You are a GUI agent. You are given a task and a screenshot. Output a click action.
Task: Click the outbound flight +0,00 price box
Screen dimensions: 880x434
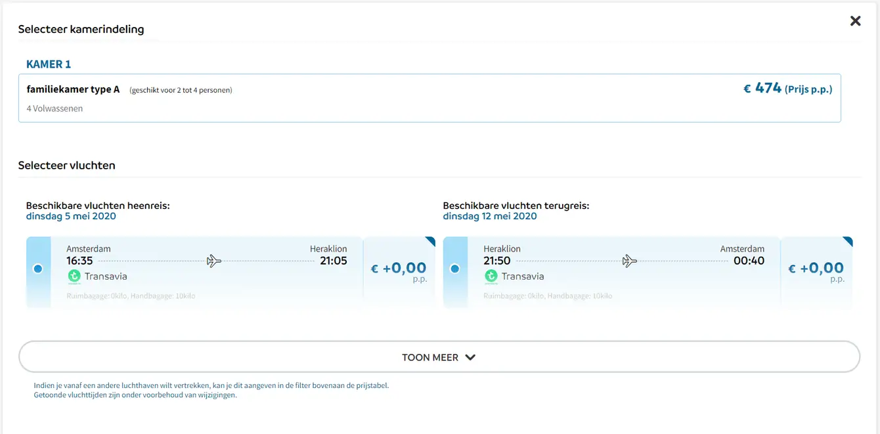(399, 272)
